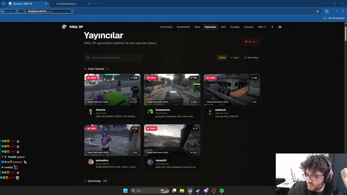Open SSS page
Viewport: 347px width, 195px height.
point(223,27)
